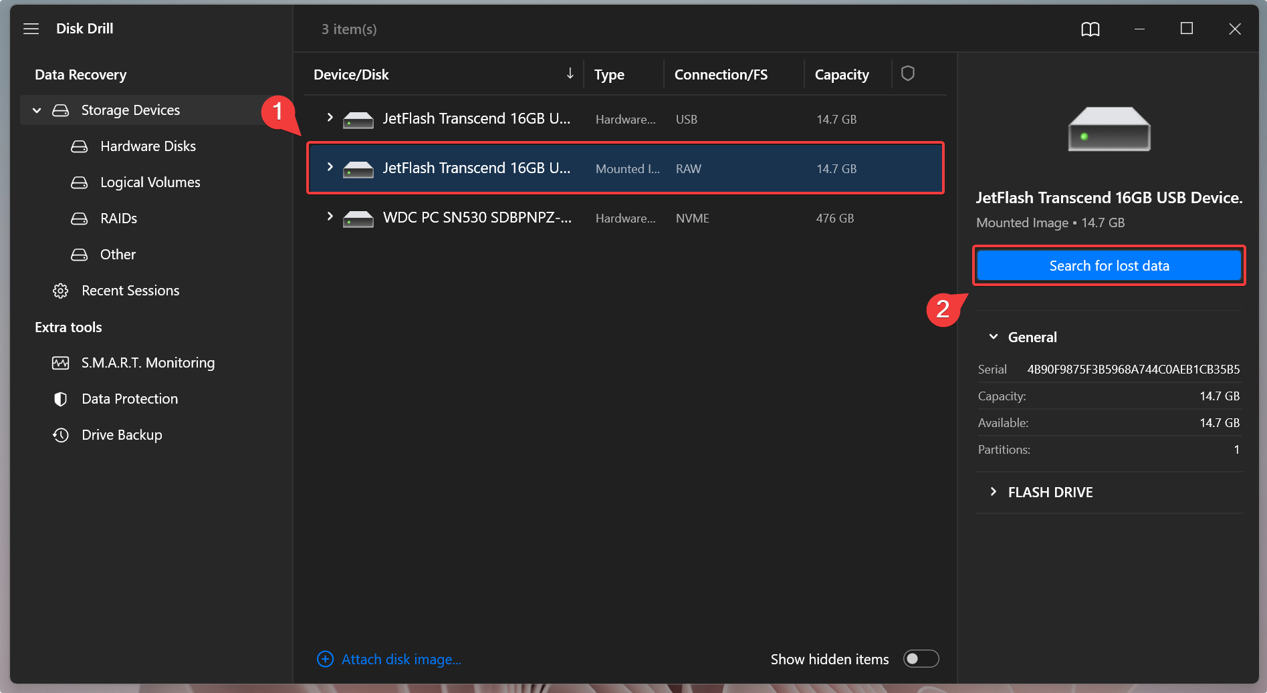Open S.M.A.R.T. Monitoring tool
This screenshot has width=1267, height=693.
(x=148, y=363)
